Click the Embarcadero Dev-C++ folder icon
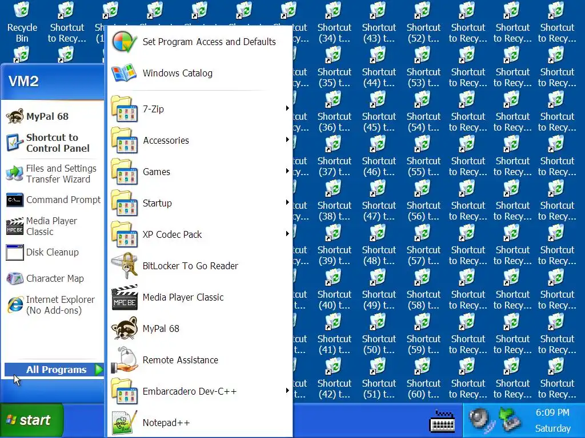The image size is (585, 438). (x=125, y=391)
